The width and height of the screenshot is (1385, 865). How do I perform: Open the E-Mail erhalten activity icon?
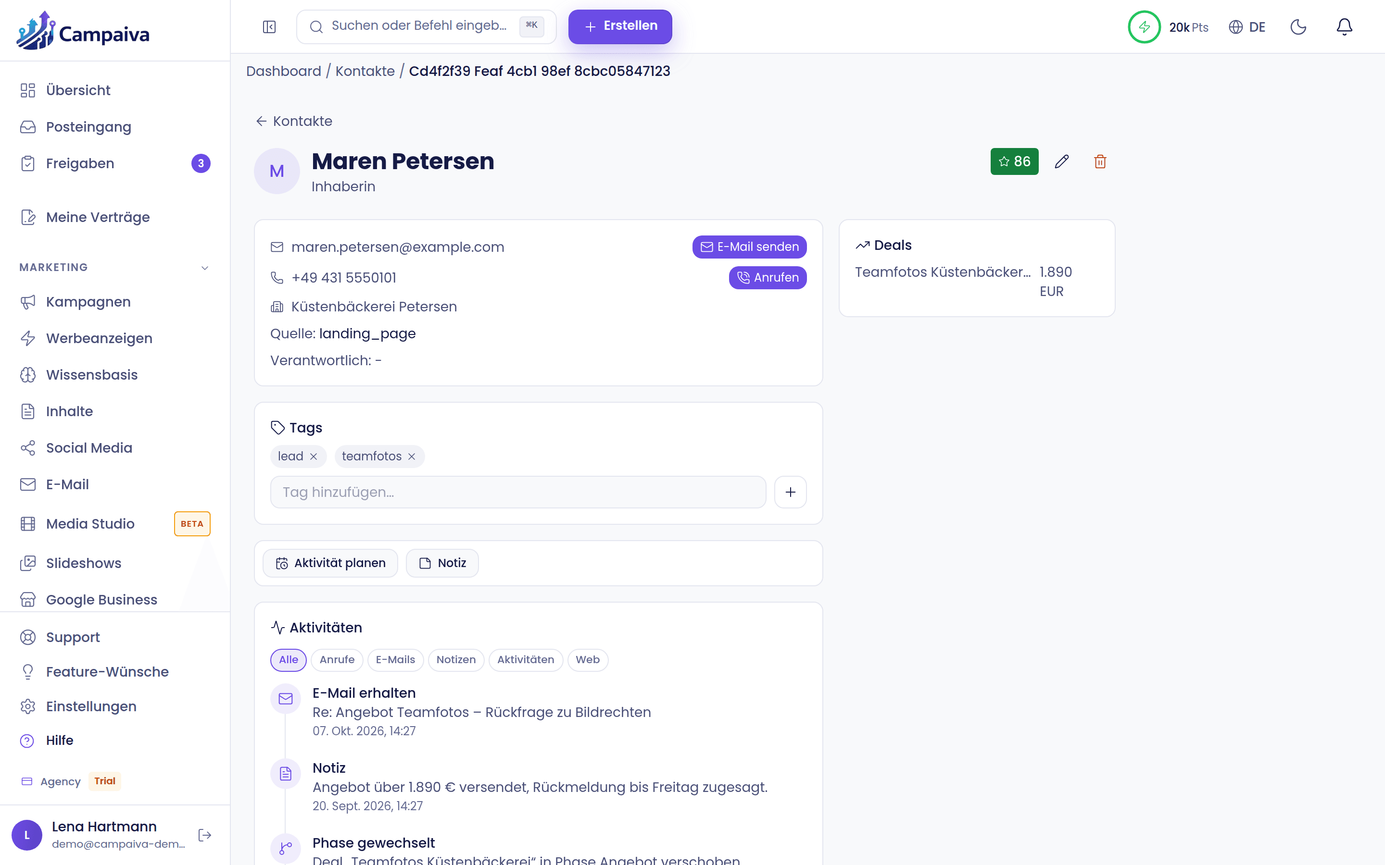tap(286, 699)
